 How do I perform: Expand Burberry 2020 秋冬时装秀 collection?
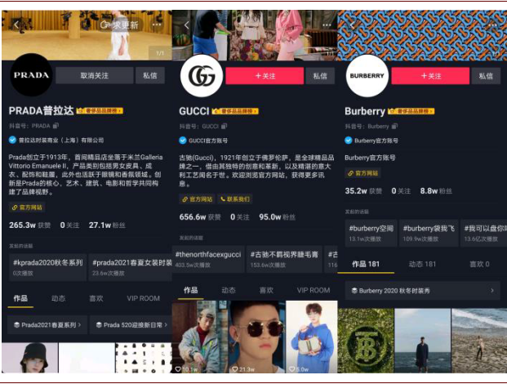(423, 291)
